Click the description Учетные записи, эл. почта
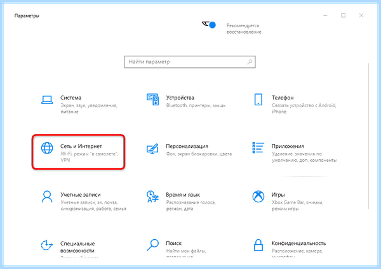This screenshot has width=381, height=269. click(x=93, y=206)
